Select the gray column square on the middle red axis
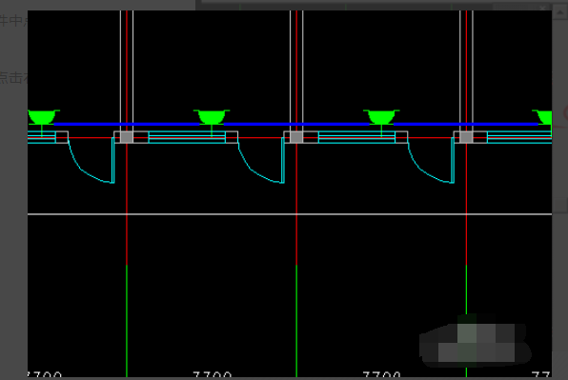568x380 pixels. point(296,137)
